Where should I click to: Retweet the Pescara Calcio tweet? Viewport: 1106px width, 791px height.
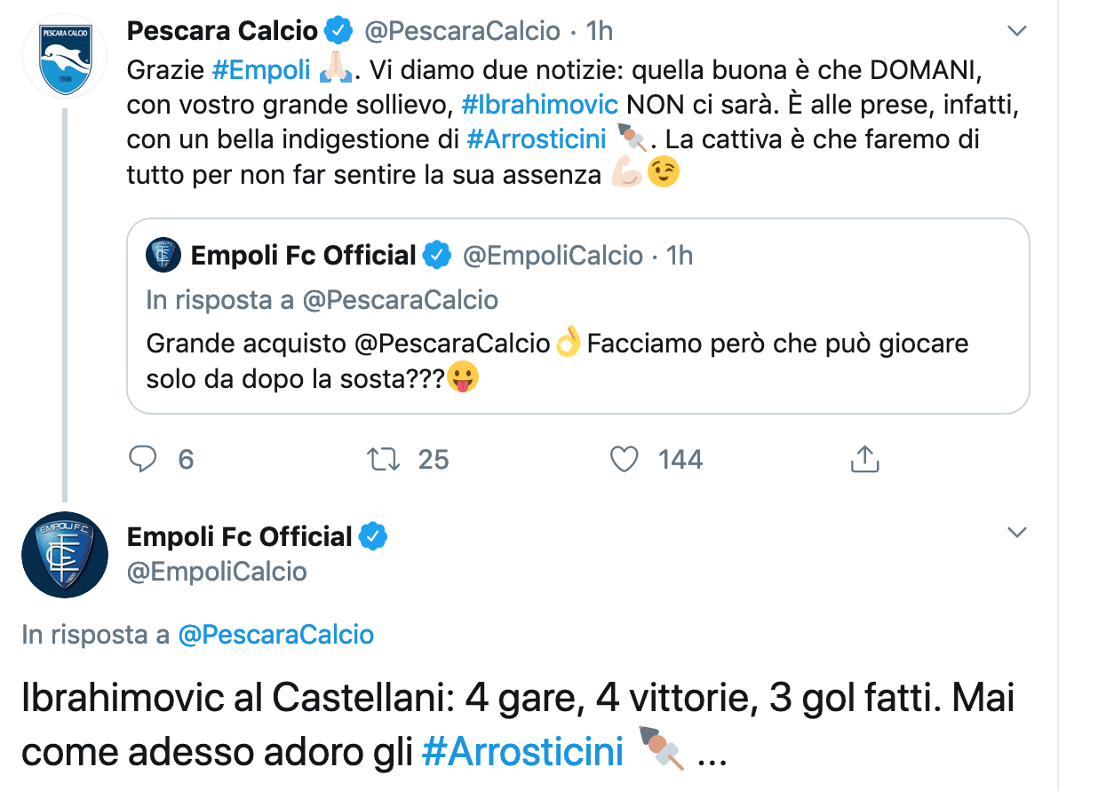tap(384, 459)
